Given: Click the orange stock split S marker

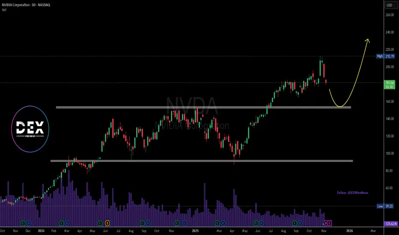Looking at the screenshot, I should pos(107,223).
